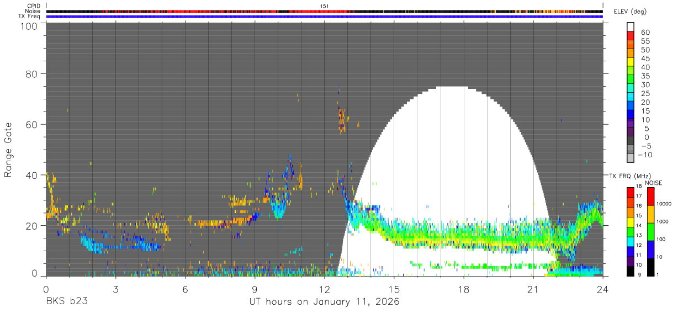Image resolution: width=678 pixels, height=313 pixels.
Task: Click the NOISE legend title
Action: 653,183
